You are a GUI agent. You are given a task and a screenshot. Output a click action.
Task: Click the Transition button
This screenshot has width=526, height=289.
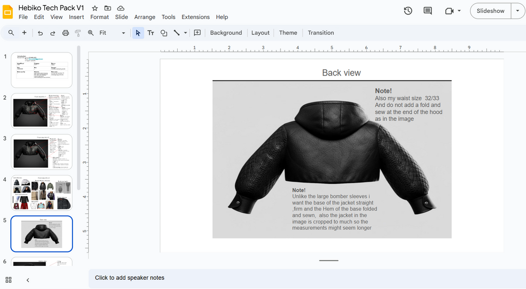[321, 33]
